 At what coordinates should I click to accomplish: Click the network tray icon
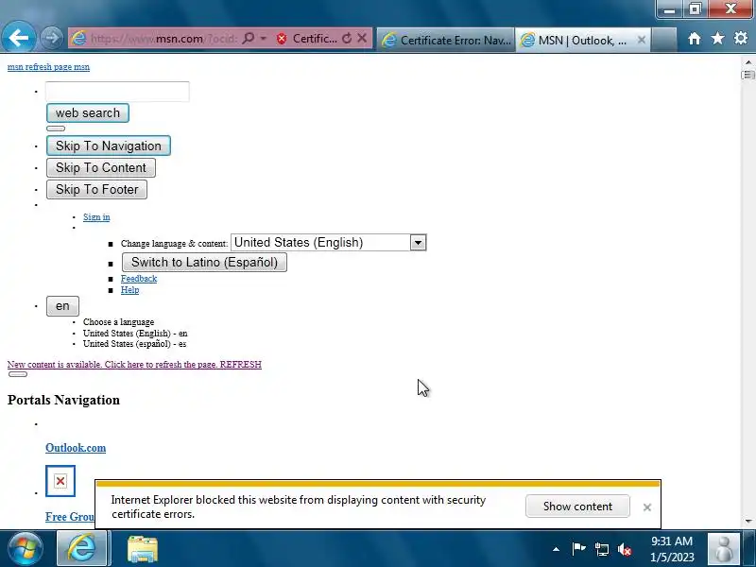coord(602,549)
